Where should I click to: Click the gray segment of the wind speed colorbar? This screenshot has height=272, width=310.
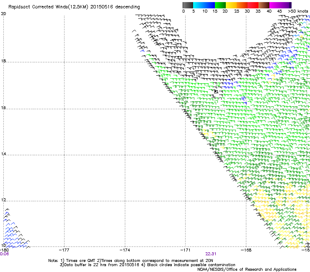point(188,5)
